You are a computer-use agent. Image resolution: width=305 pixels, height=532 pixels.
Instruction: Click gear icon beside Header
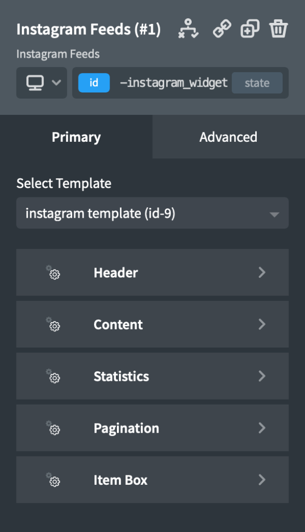click(x=54, y=272)
